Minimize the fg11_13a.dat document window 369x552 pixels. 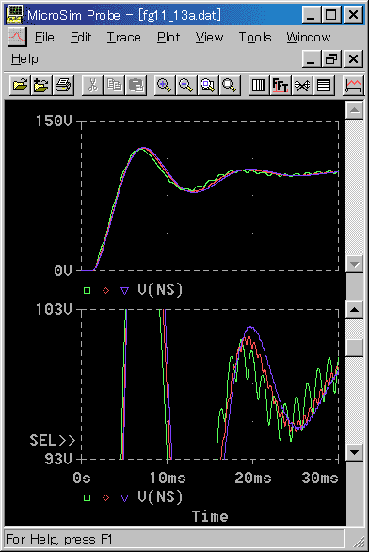(x=312, y=58)
